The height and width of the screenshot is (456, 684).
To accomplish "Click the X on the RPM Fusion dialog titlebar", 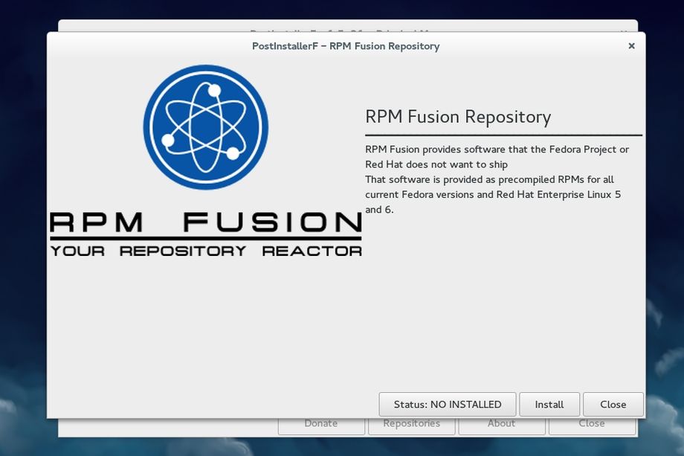I will (631, 46).
